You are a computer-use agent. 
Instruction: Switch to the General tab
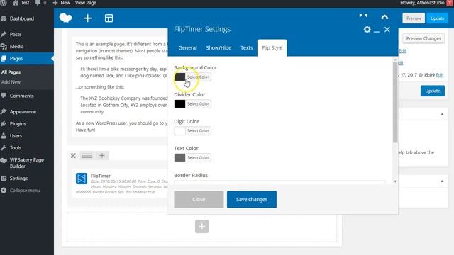point(187,48)
